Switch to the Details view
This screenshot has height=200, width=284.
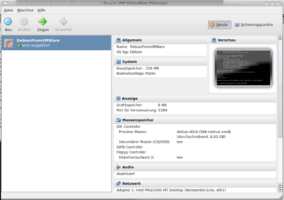tap(219, 25)
